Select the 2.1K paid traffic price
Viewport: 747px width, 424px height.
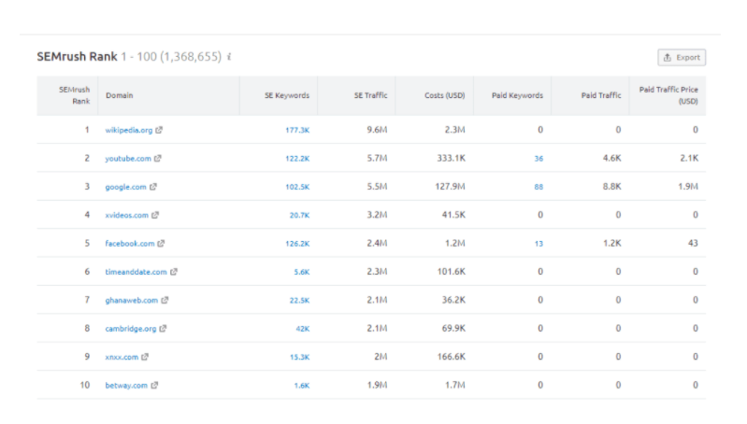[x=689, y=158]
